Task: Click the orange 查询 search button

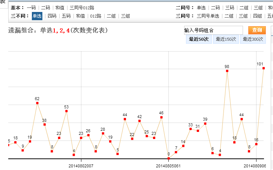Action: tap(257, 30)
